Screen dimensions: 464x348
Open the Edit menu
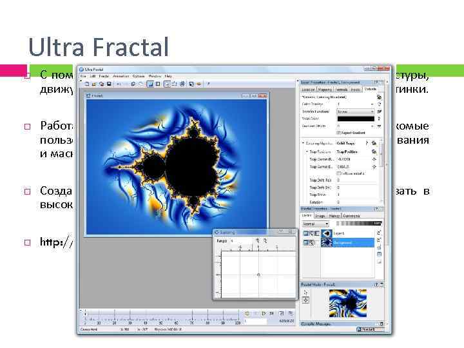pyautogui.click(x=93, y=76)
